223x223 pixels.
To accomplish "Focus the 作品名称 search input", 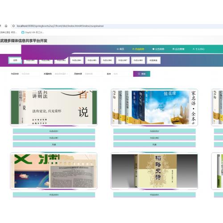I will click(30, 74).
